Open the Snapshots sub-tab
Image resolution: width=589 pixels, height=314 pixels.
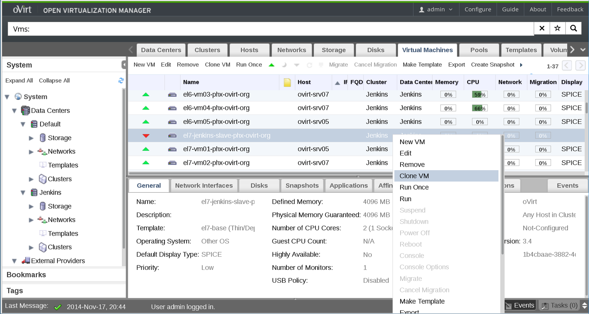point(302,186)
